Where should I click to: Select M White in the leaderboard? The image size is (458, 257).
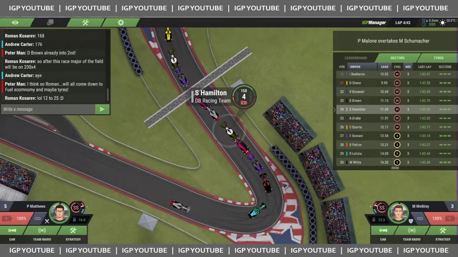coord(397,162)
